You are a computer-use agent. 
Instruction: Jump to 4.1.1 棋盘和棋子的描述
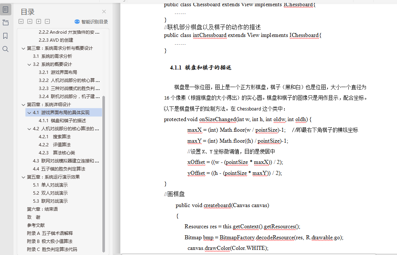[62, 121]
